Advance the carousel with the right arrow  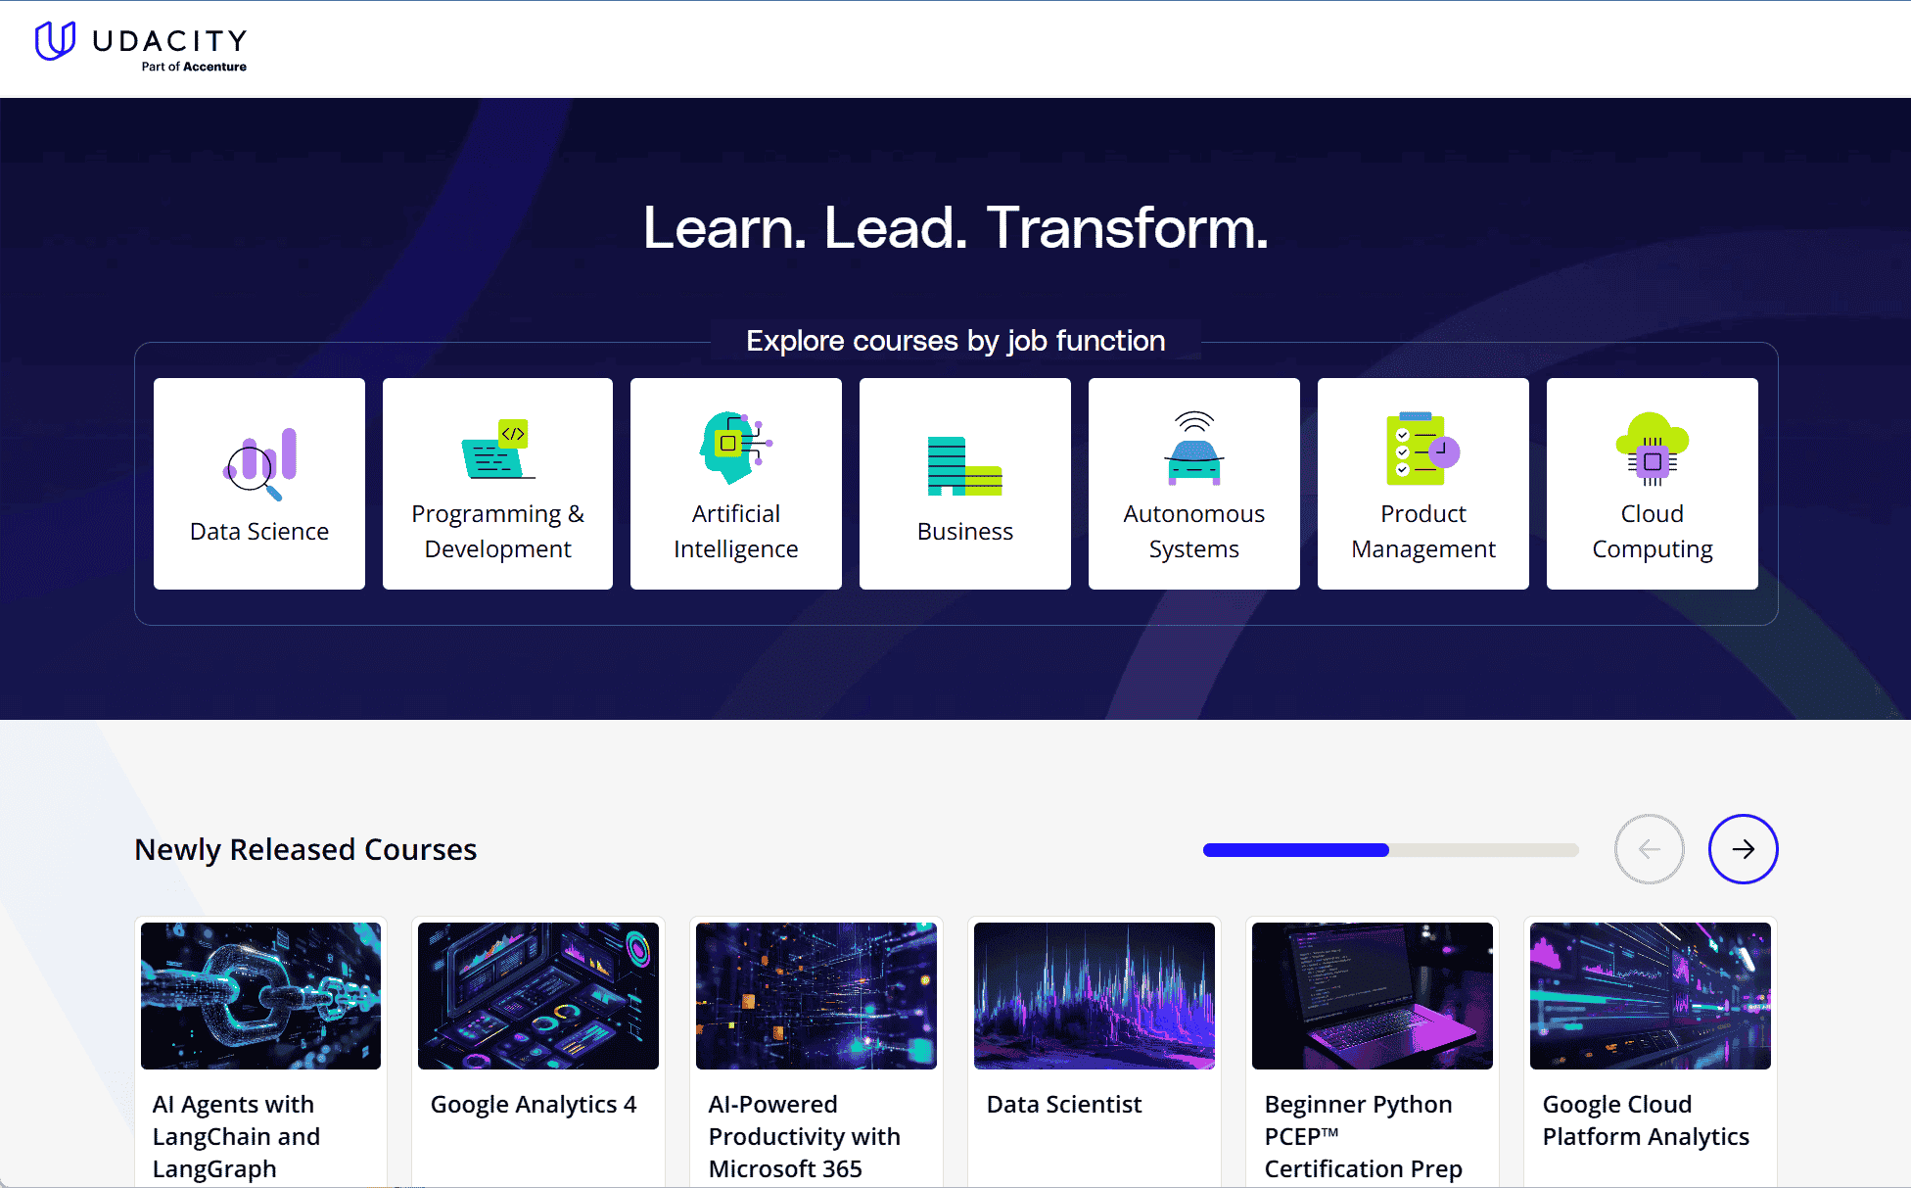click(1743, 849)
